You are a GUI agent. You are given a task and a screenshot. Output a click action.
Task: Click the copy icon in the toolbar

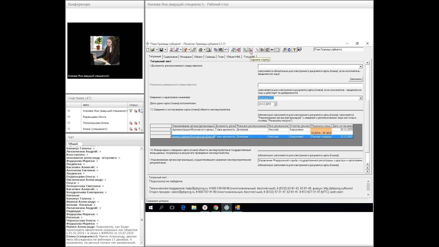click(x=216, y=50)
